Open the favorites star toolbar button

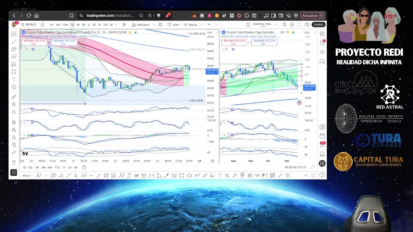(14, 172)
